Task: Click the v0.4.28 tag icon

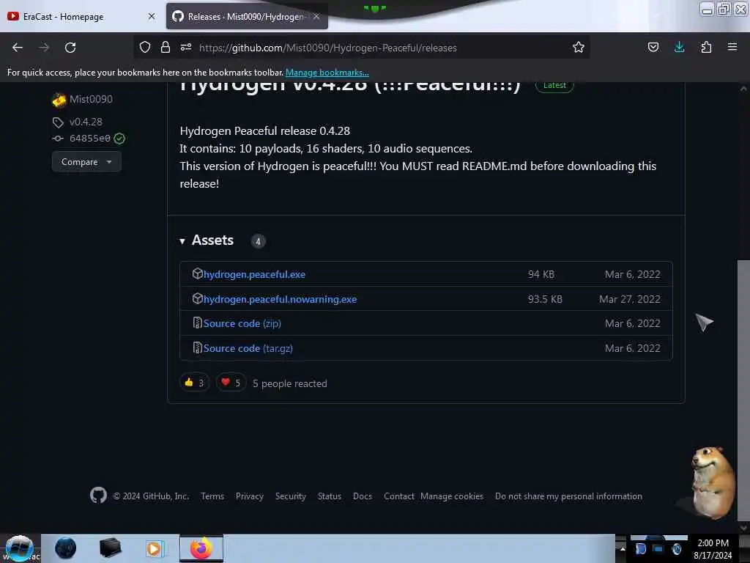Action: pos(58,122)
